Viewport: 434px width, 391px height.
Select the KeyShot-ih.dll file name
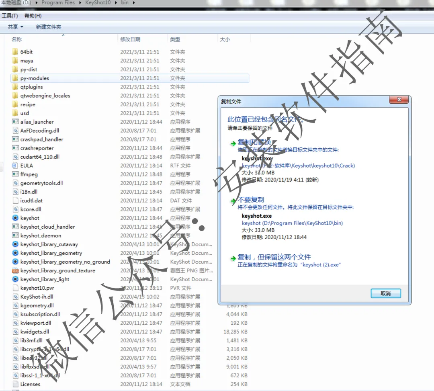[x=37, y=297]
